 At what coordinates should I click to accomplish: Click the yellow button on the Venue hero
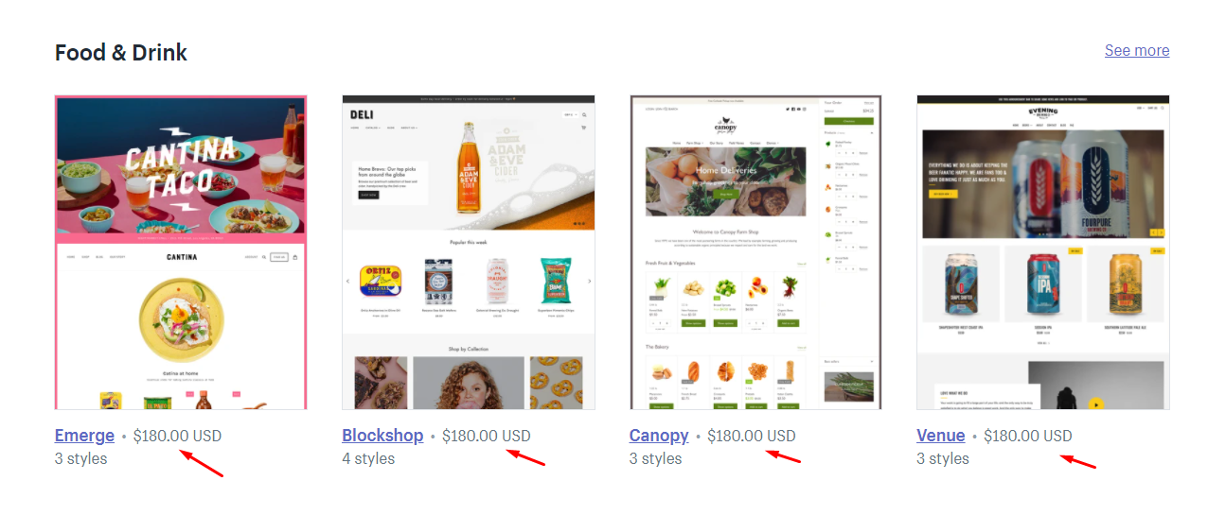point(943,194)
